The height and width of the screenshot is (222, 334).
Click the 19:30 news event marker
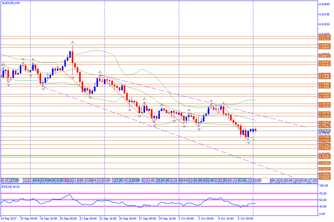tap(44, 180)
